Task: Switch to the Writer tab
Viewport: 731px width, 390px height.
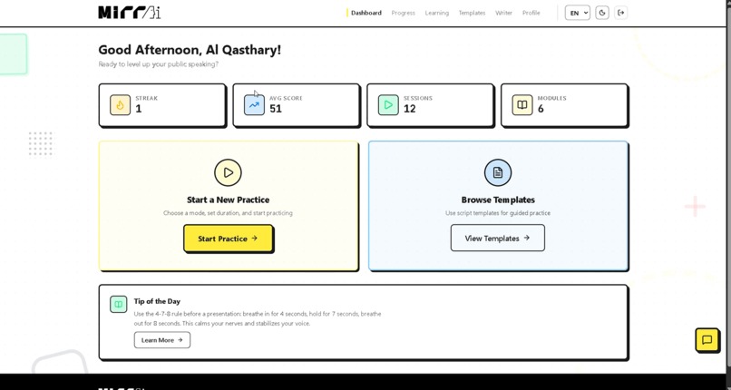Action: point(503,13)
